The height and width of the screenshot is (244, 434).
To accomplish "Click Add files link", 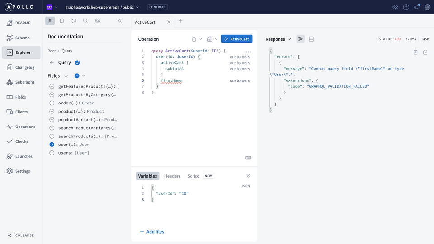I will tap(152, 232).
